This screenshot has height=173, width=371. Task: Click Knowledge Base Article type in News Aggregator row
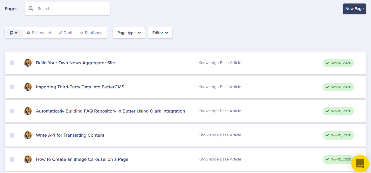coord(220,63)
